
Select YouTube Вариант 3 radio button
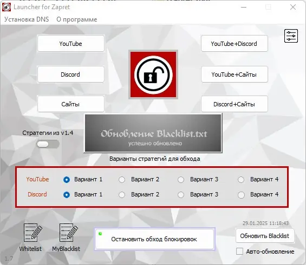coord(181,180)
